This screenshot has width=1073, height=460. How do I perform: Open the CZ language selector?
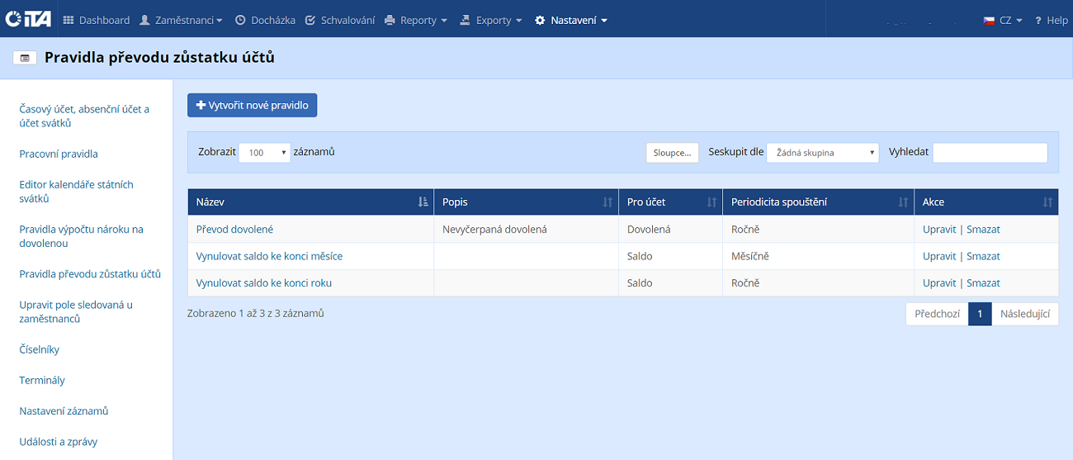coord(1003,20)
